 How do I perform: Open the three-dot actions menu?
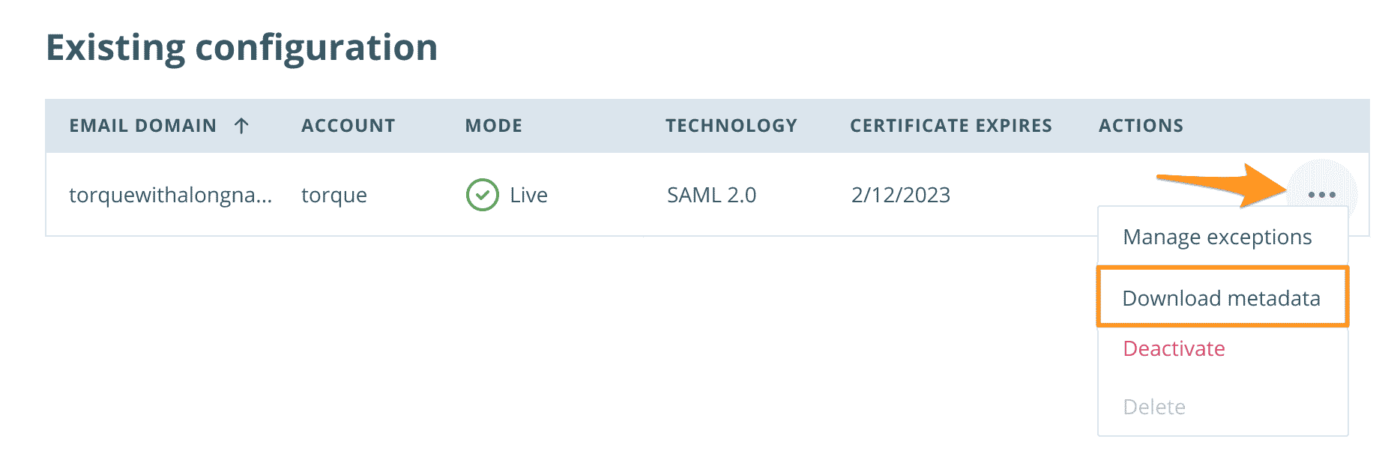[x=1321, y=195]
